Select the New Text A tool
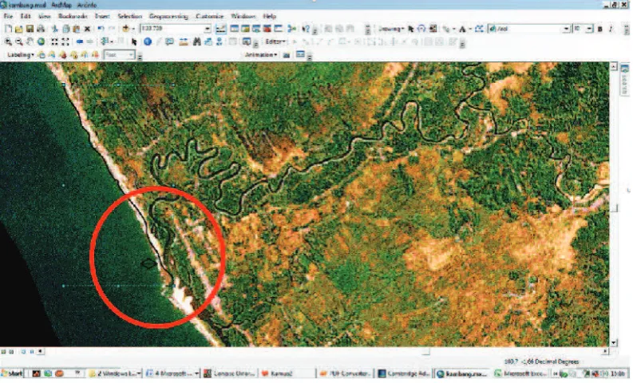 tap(462, 29)
